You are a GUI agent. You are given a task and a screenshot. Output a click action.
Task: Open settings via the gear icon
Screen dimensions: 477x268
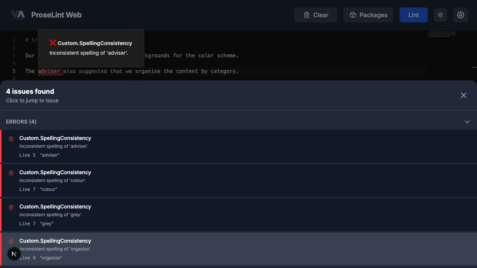click(x=461, y=15)
